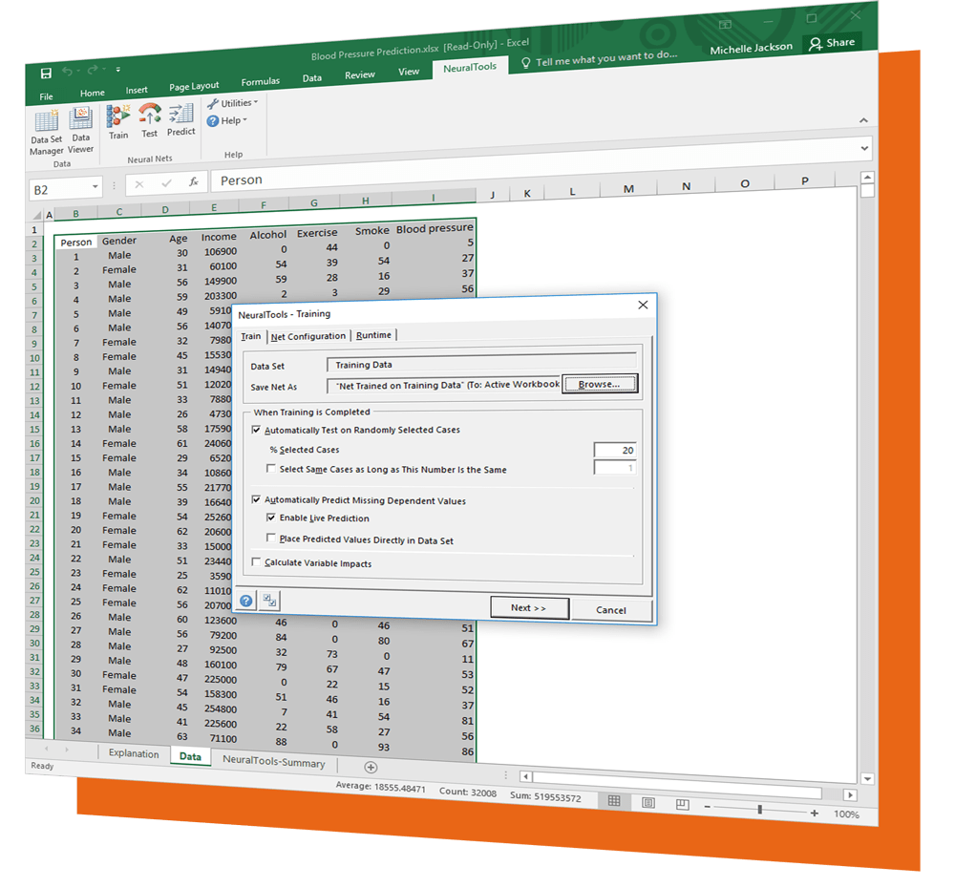Click the Next >> button
Viewport: 955px width, 888px height.
point(529,608)
